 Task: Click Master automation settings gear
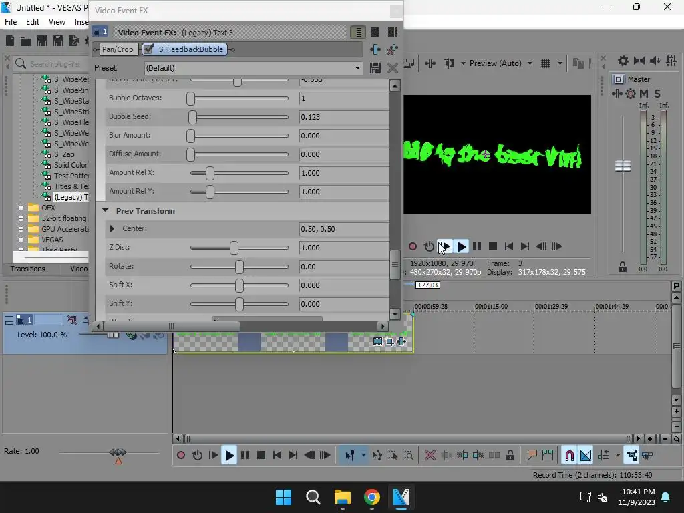(631, 94)
